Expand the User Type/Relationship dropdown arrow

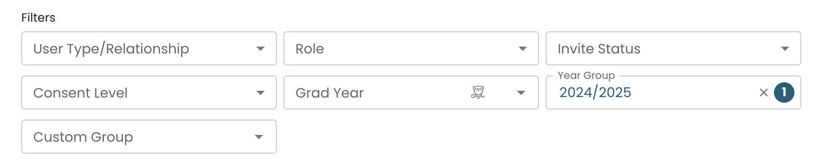pos(260,49)
